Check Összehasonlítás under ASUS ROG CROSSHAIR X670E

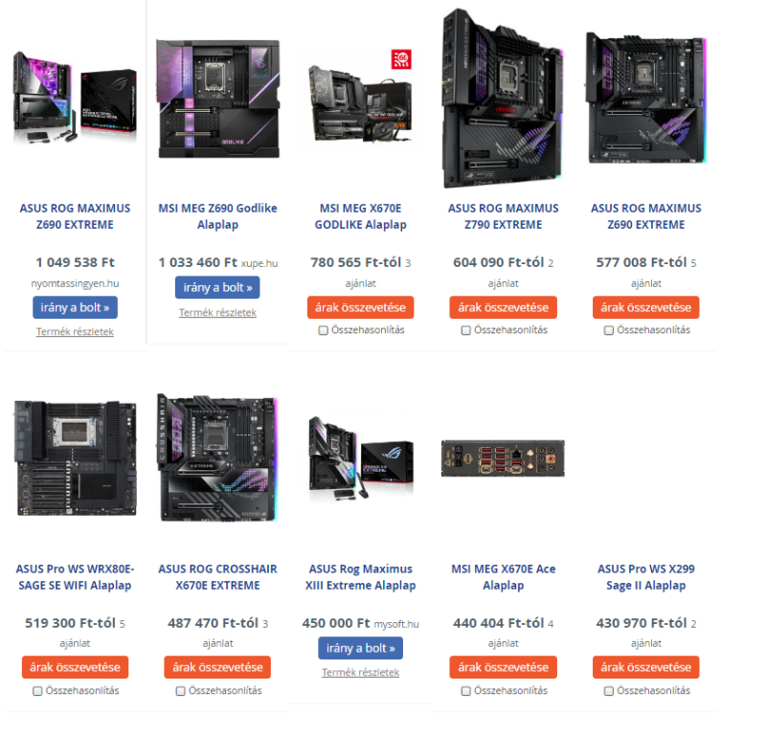(x=180, y=691)
